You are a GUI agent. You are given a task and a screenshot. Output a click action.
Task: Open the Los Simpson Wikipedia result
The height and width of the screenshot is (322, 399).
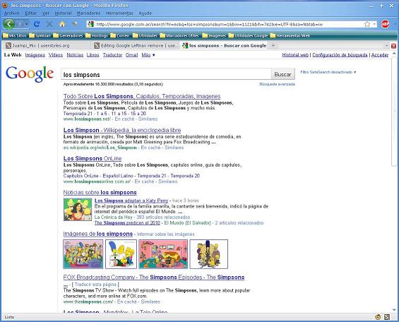pos(122,130)
